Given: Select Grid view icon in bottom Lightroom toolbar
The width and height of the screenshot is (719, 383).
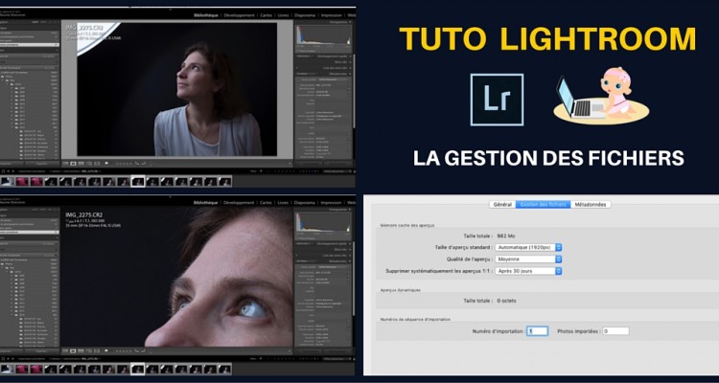Looking at the screenshot, I should pos(65,351).
